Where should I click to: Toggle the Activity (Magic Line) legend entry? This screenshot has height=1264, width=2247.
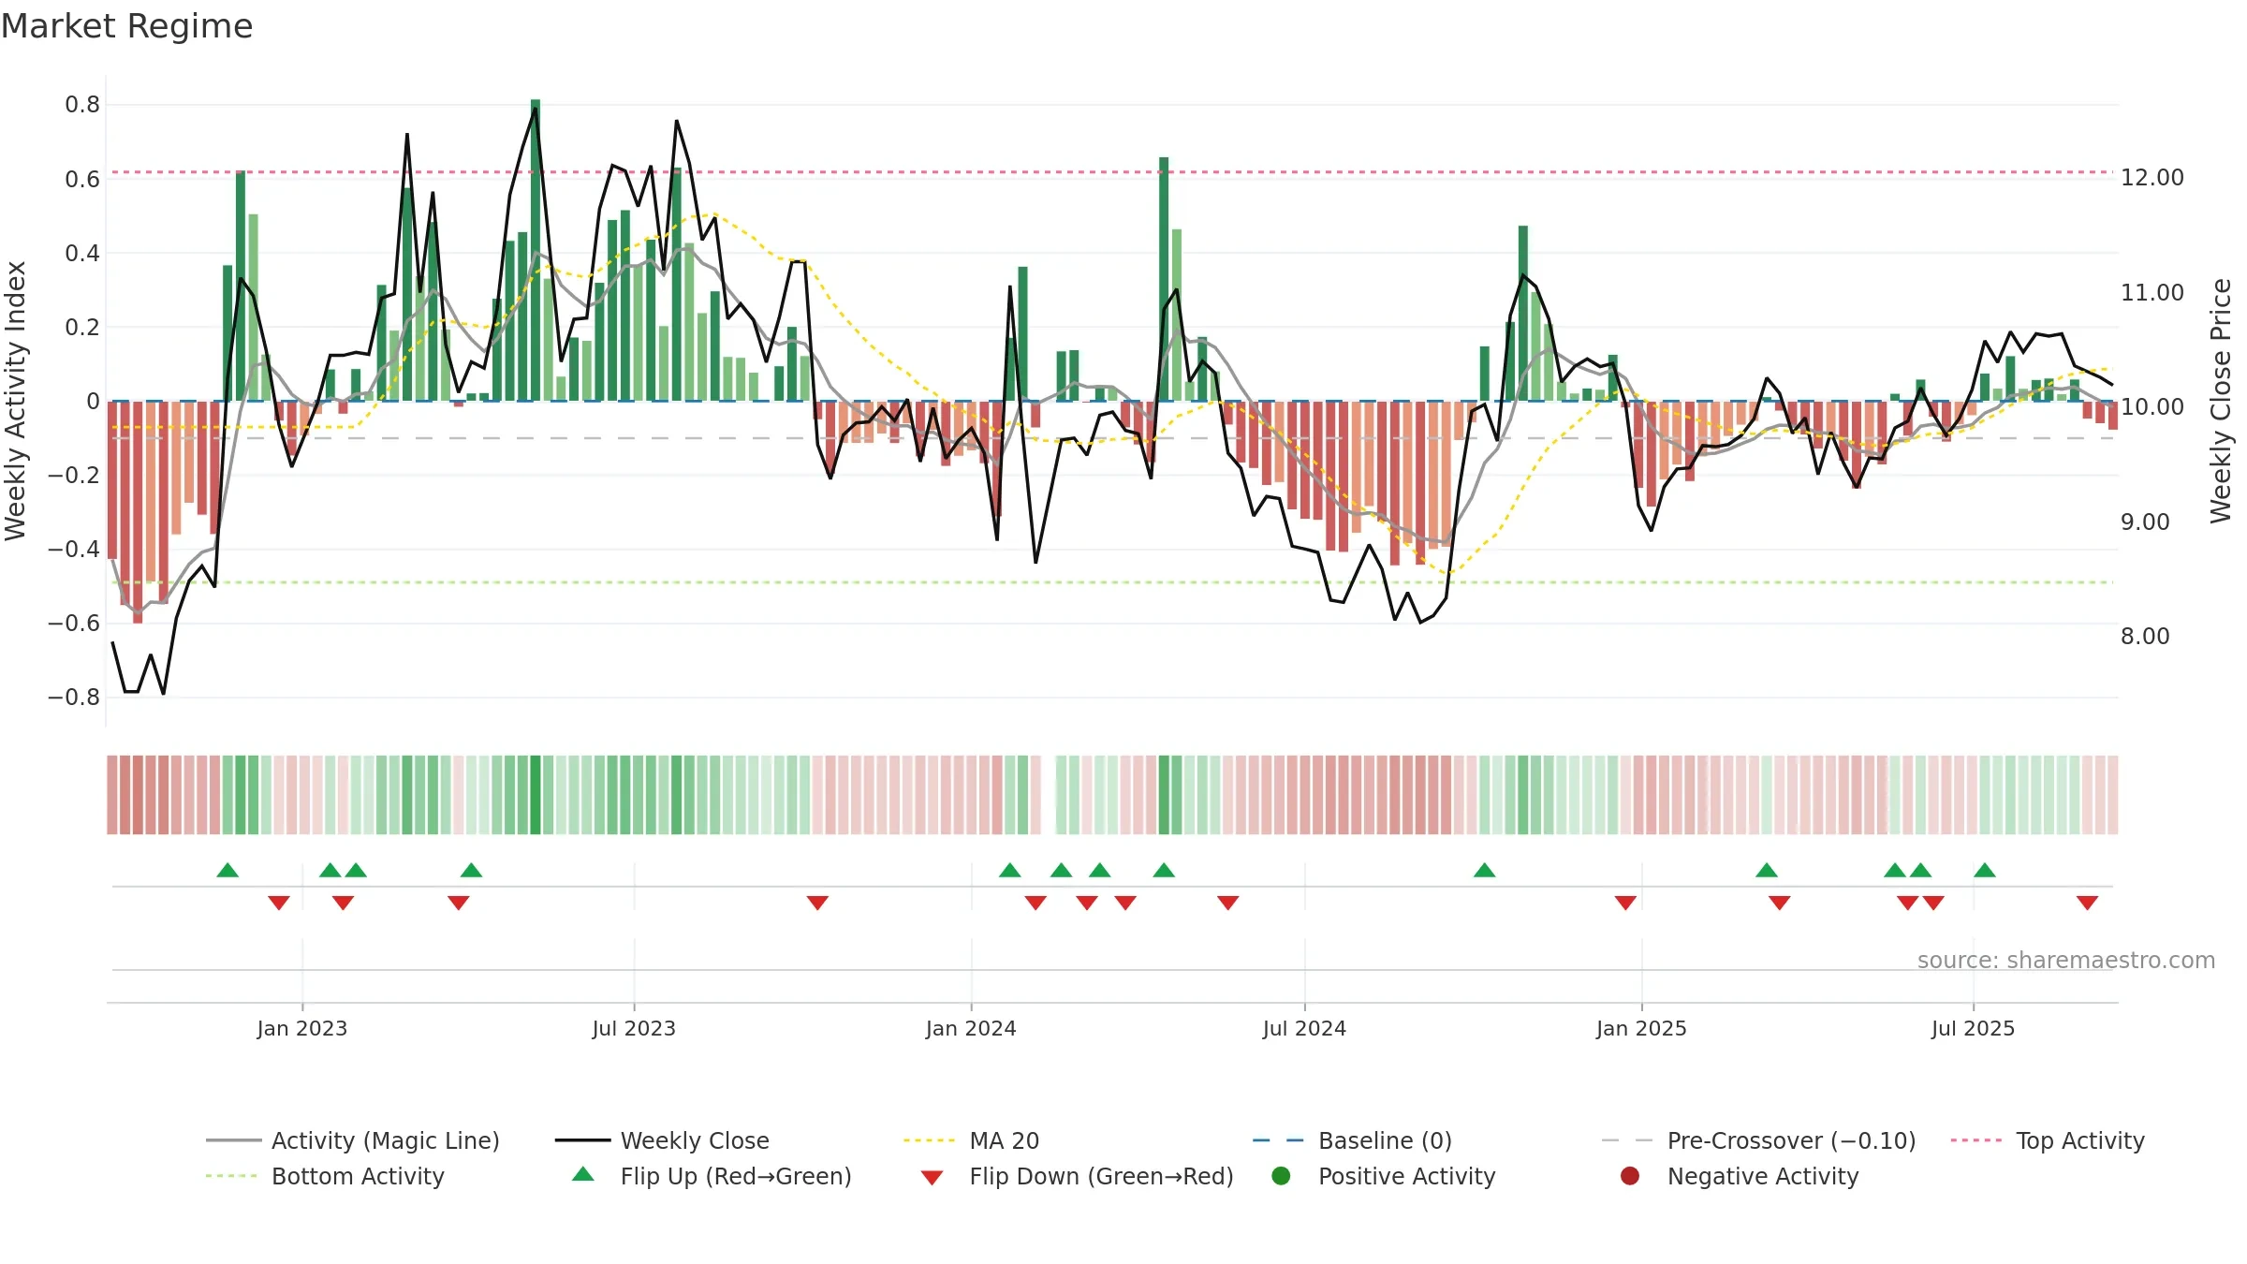click(353, 1140)
